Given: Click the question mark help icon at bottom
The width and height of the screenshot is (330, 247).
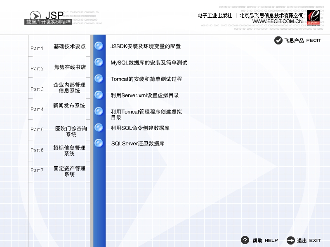Looking at the screenshot, I should pyautogui.click(x=245, y=240).
